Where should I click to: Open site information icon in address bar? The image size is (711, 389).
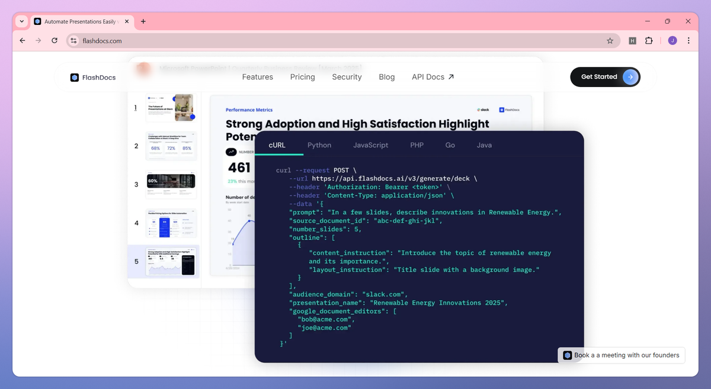pyautogui.click(x=73, y=41)
